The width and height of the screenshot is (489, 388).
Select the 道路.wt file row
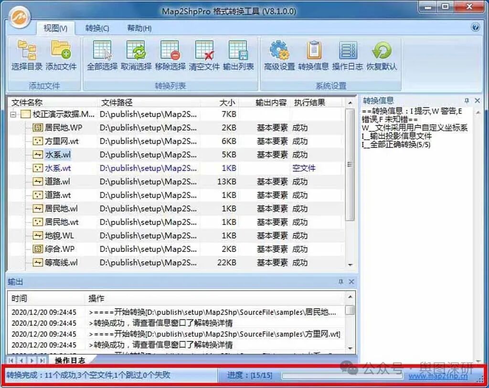176,195
